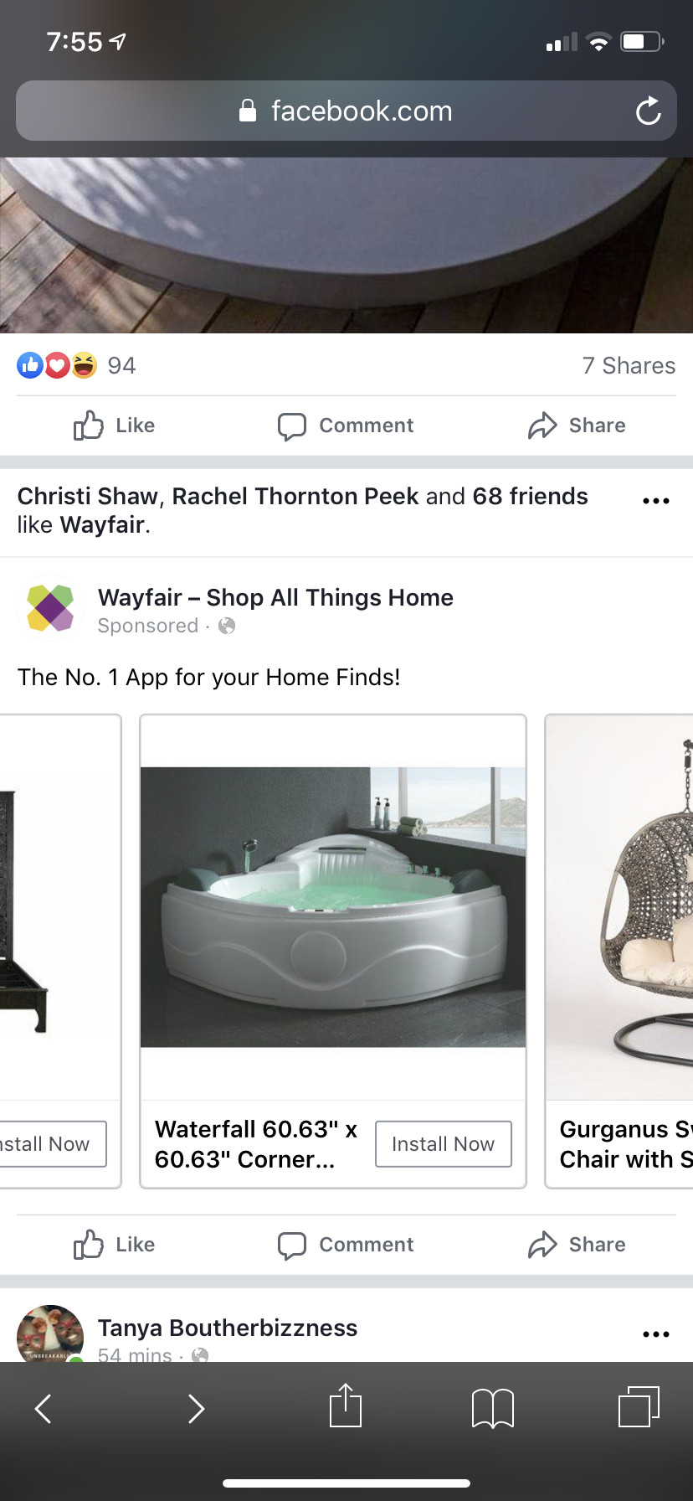Open the Safari share sheet icon
This screenshot has width=693, height=1501.
tap(345, 1405)
